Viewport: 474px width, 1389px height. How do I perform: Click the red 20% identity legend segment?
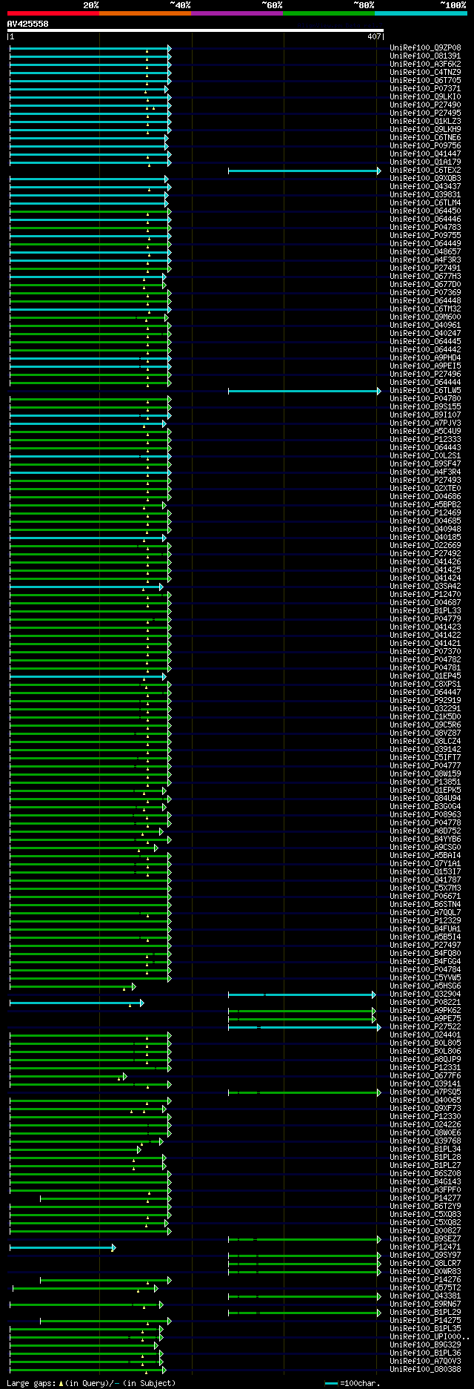[x=53, y=13]
